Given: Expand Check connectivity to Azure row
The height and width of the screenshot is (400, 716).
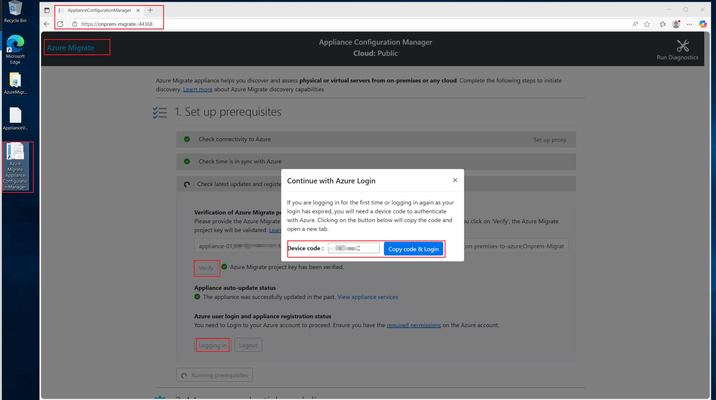Looking at the screenshot, I should point(234,139).
